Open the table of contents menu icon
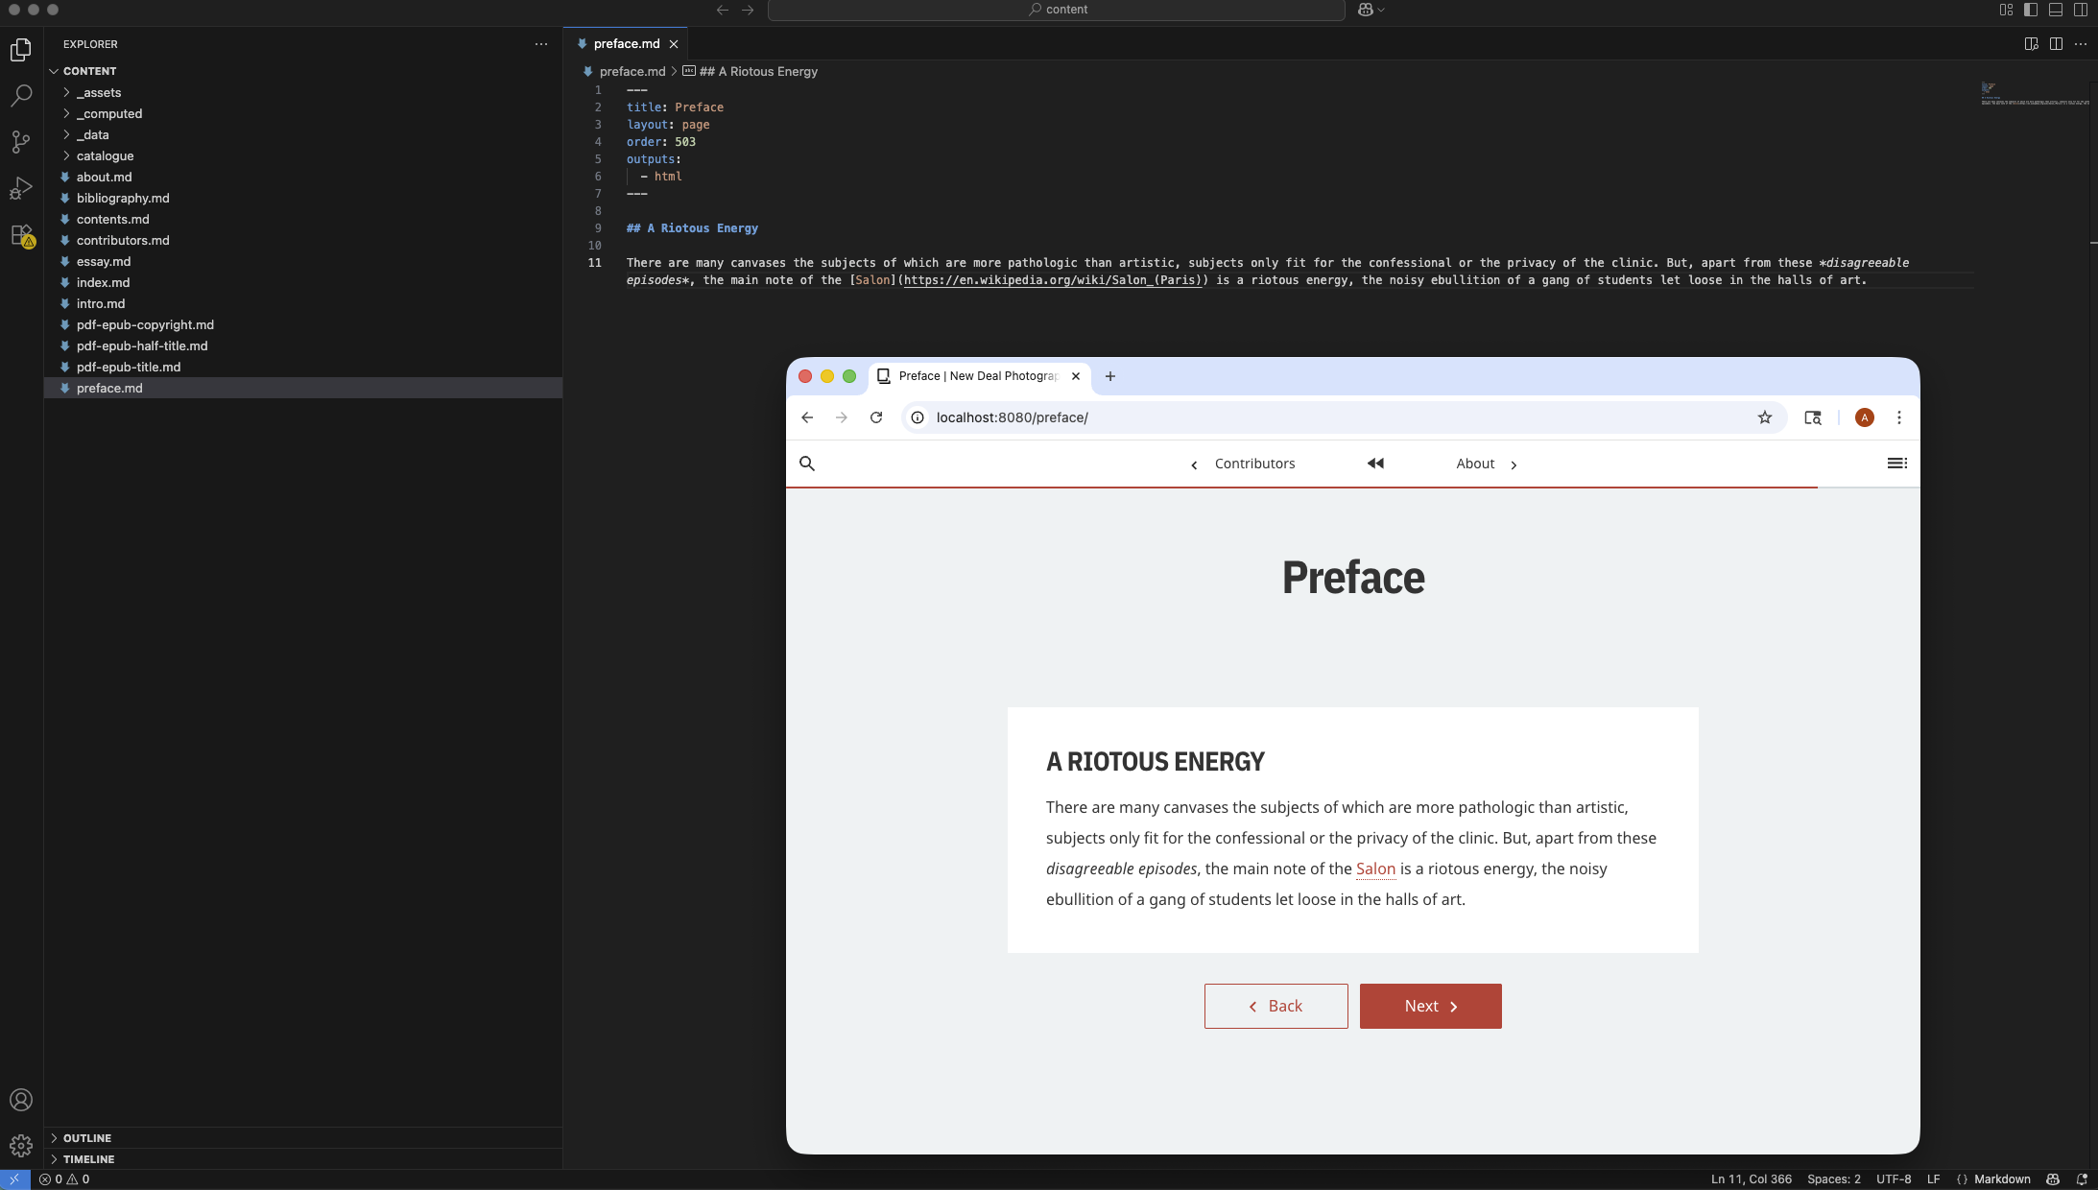2098x1190 pixels. [1896, 464]
